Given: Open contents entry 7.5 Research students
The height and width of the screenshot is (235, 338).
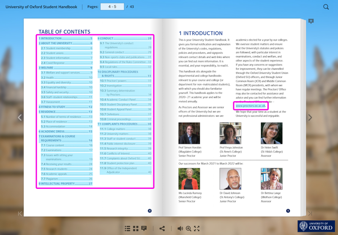Looking at the screenshot, I should (x=67, y=169).
